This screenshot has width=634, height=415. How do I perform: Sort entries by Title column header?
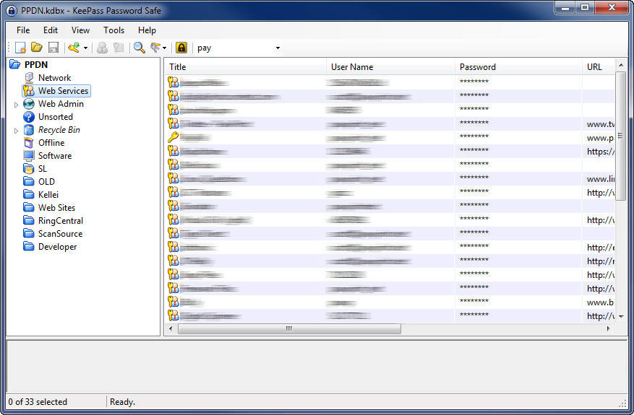[246, 67]
